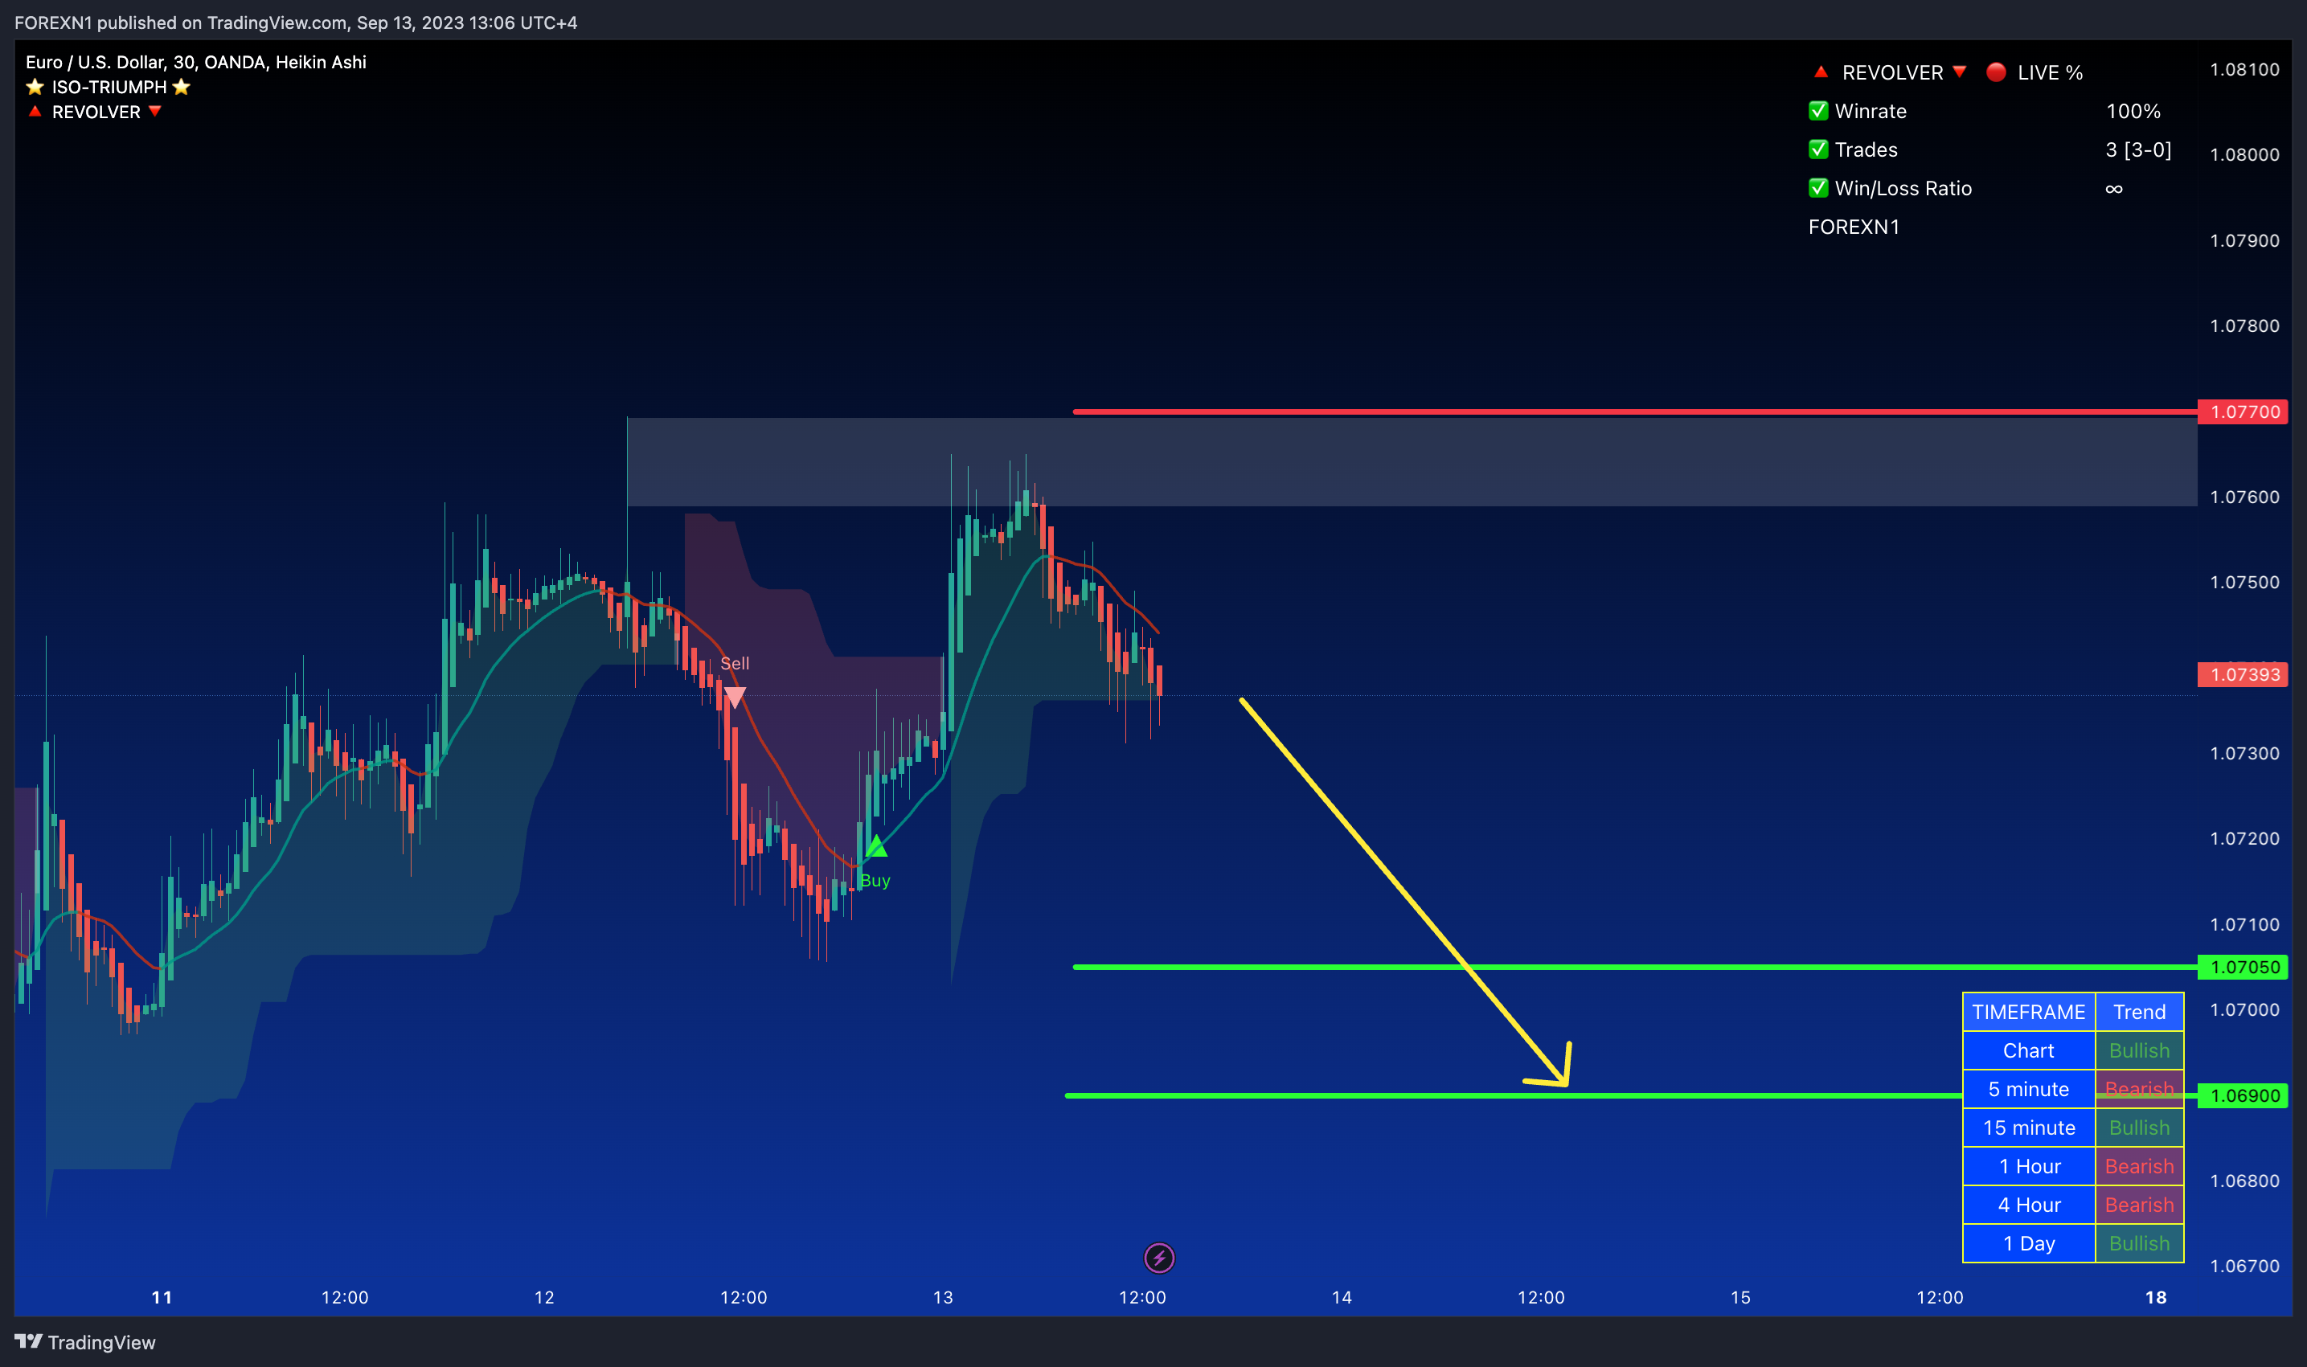Click the date label 11 on time axis
Screen dimensions: 2307x1367
pyautogui.click(x=162, y=1297)
